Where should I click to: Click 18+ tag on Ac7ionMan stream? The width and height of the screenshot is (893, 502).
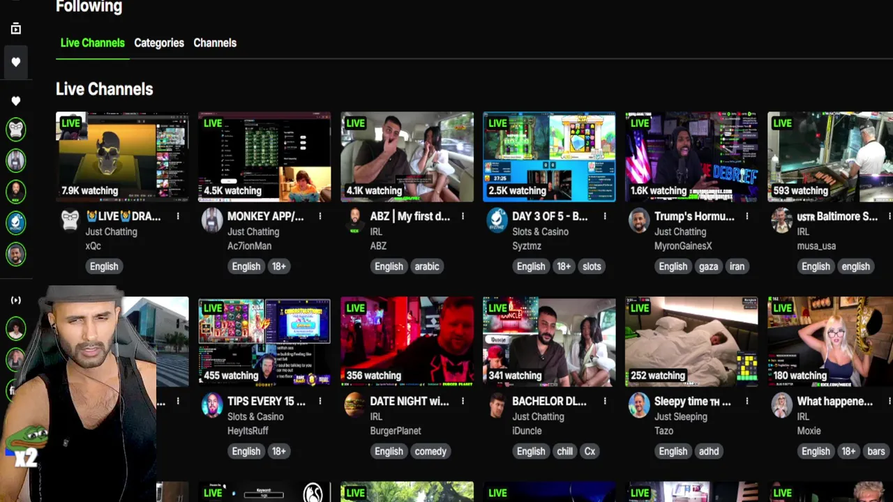tap(279, 266)
